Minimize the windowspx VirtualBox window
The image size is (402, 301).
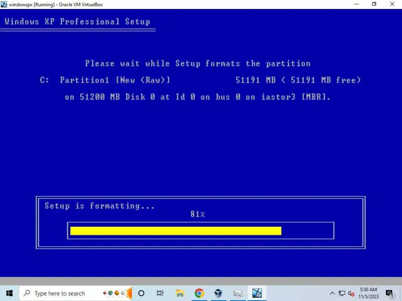tap(356, 4)
